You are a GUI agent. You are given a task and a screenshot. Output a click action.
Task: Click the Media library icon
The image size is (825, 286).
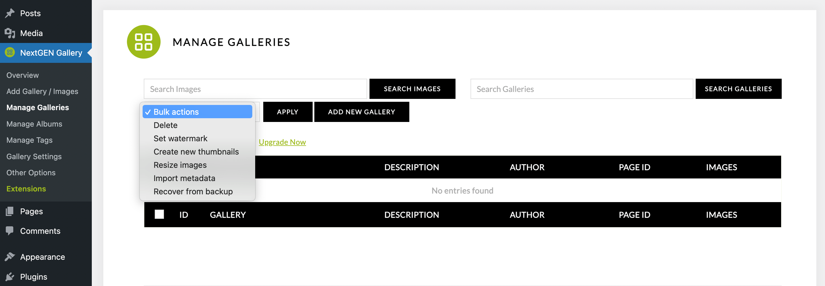point(10,33)
